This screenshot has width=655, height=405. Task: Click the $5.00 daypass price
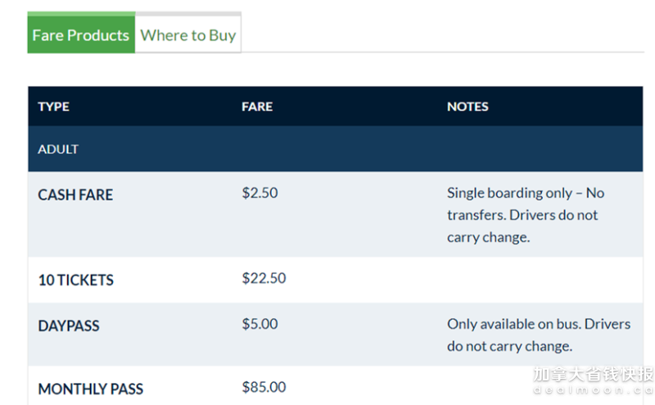[x=260, y=324]
